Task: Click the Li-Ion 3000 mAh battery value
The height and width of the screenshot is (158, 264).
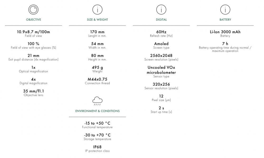Action: (x=225, y=32)
